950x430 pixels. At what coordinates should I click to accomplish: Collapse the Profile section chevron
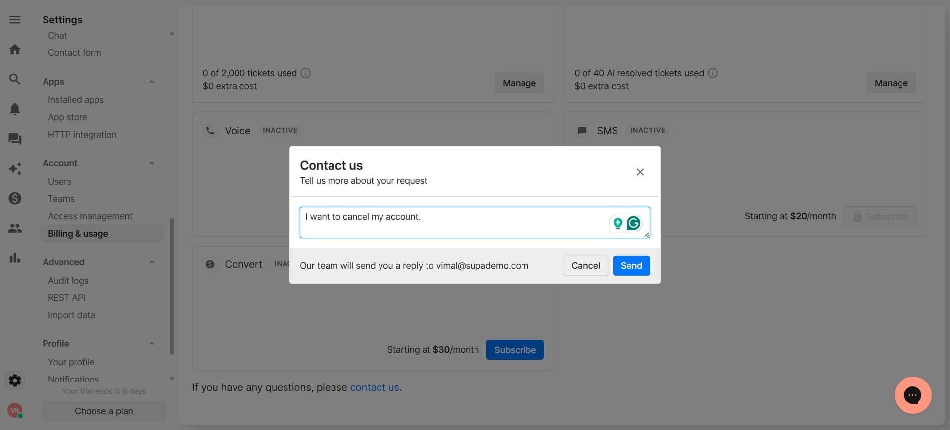point(152,344)
